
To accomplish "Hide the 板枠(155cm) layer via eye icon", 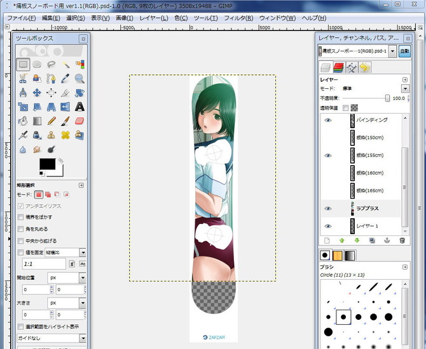I will (x=328, y=155).
